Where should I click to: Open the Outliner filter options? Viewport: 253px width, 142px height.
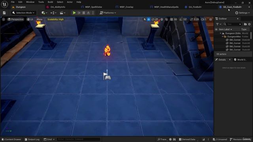point(219,24)
